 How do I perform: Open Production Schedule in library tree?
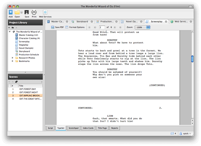(x=29, y=54)
